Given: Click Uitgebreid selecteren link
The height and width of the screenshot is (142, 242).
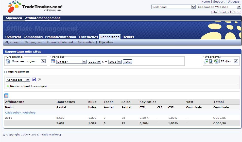Looking at the screenshot, I should (226, 12).
